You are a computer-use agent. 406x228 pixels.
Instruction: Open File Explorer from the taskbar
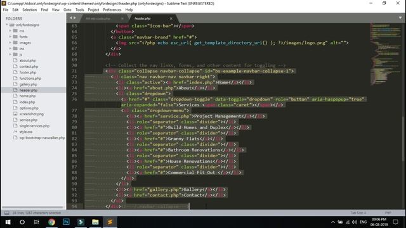coord(95,222)
